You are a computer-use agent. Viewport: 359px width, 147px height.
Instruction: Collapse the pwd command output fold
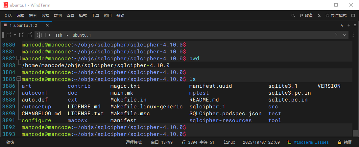pos(18,59)
